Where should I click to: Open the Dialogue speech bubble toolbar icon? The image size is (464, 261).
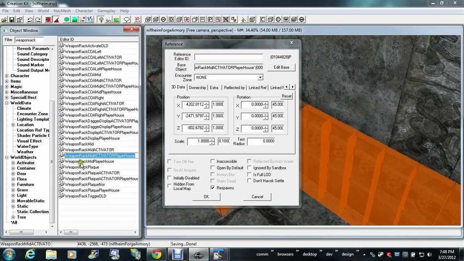pos(127,20)
